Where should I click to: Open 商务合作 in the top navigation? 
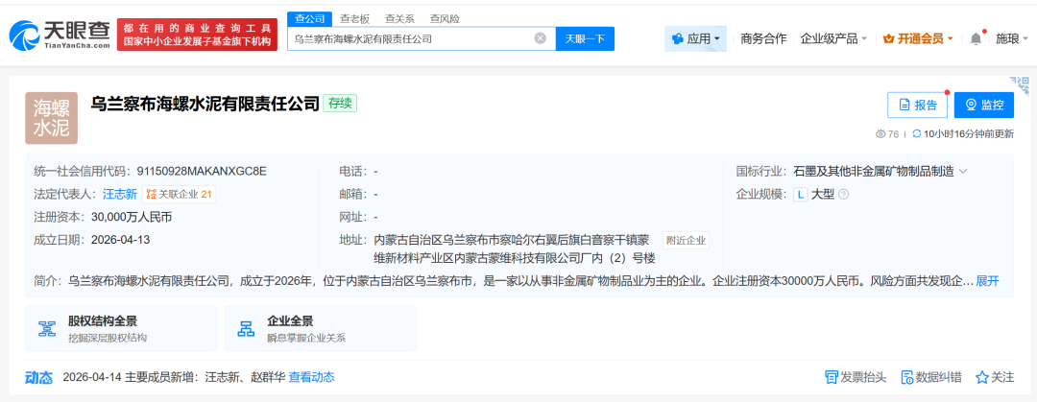click(x=763, y=39)
